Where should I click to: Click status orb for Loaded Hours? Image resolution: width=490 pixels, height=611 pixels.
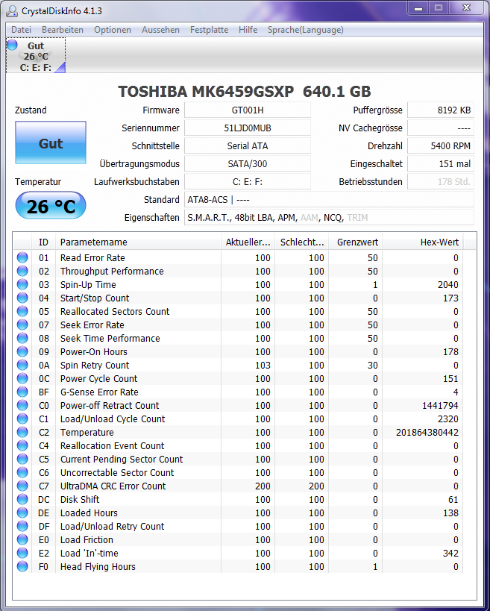pyautogui.click(x=22, y=513)
